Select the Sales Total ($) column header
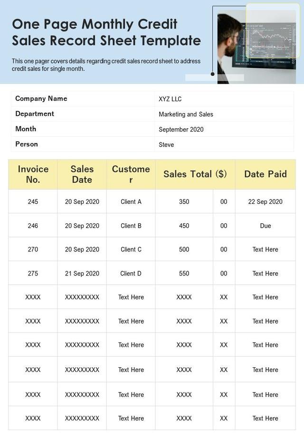The height and width of the screenshot is (439, 304). tap(195, 174)
